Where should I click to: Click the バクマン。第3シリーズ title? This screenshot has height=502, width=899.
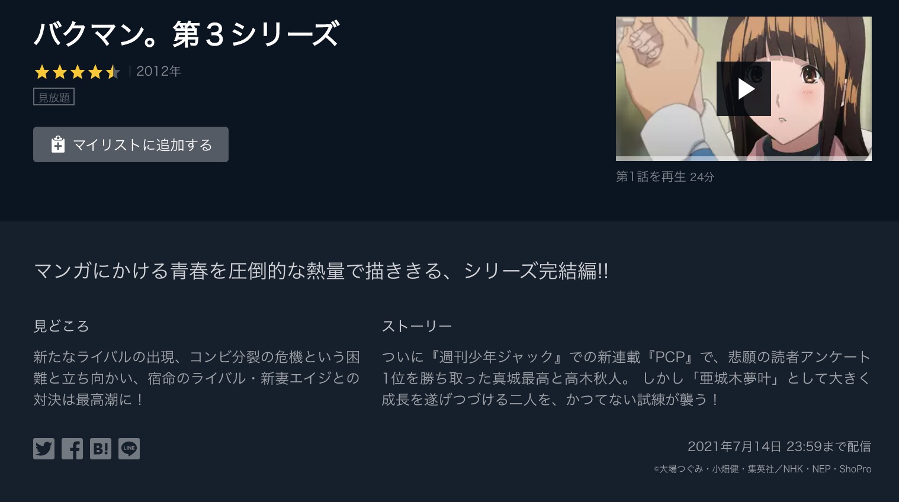[x=186, y=34]
